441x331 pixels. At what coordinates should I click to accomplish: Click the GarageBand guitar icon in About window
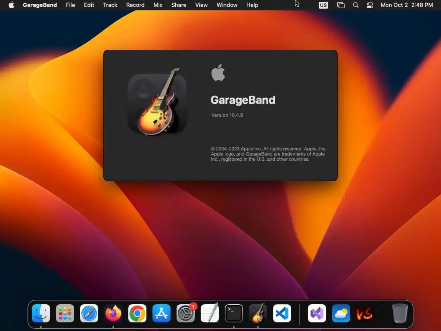(157, 102)
